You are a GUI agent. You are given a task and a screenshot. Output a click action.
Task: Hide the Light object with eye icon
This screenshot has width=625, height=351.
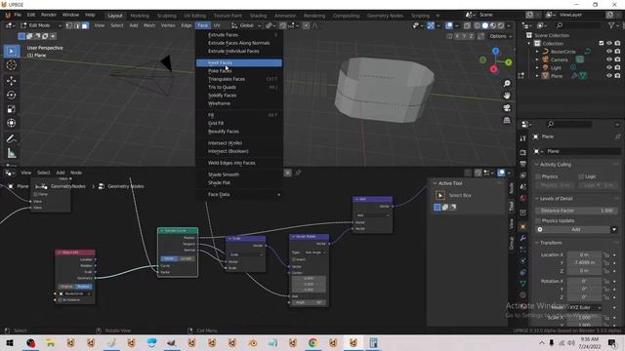(609, 67)
